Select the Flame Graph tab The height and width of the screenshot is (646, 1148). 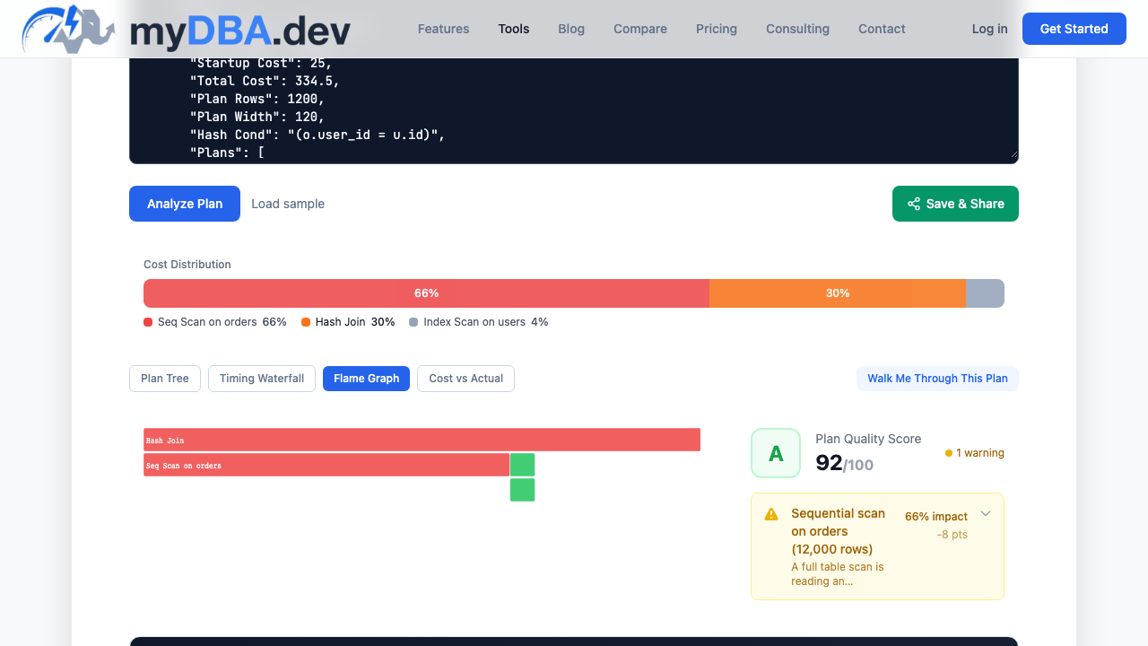tap(366, 379)
